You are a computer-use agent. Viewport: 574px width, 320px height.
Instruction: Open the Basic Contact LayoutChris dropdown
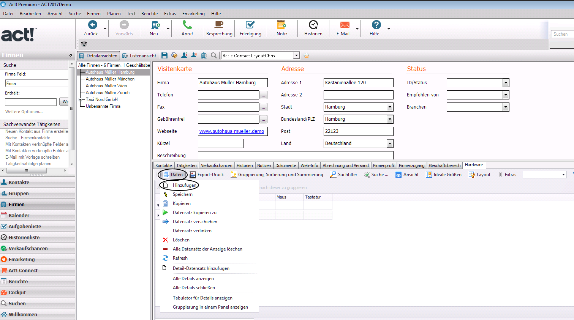(x=296, y=55)
